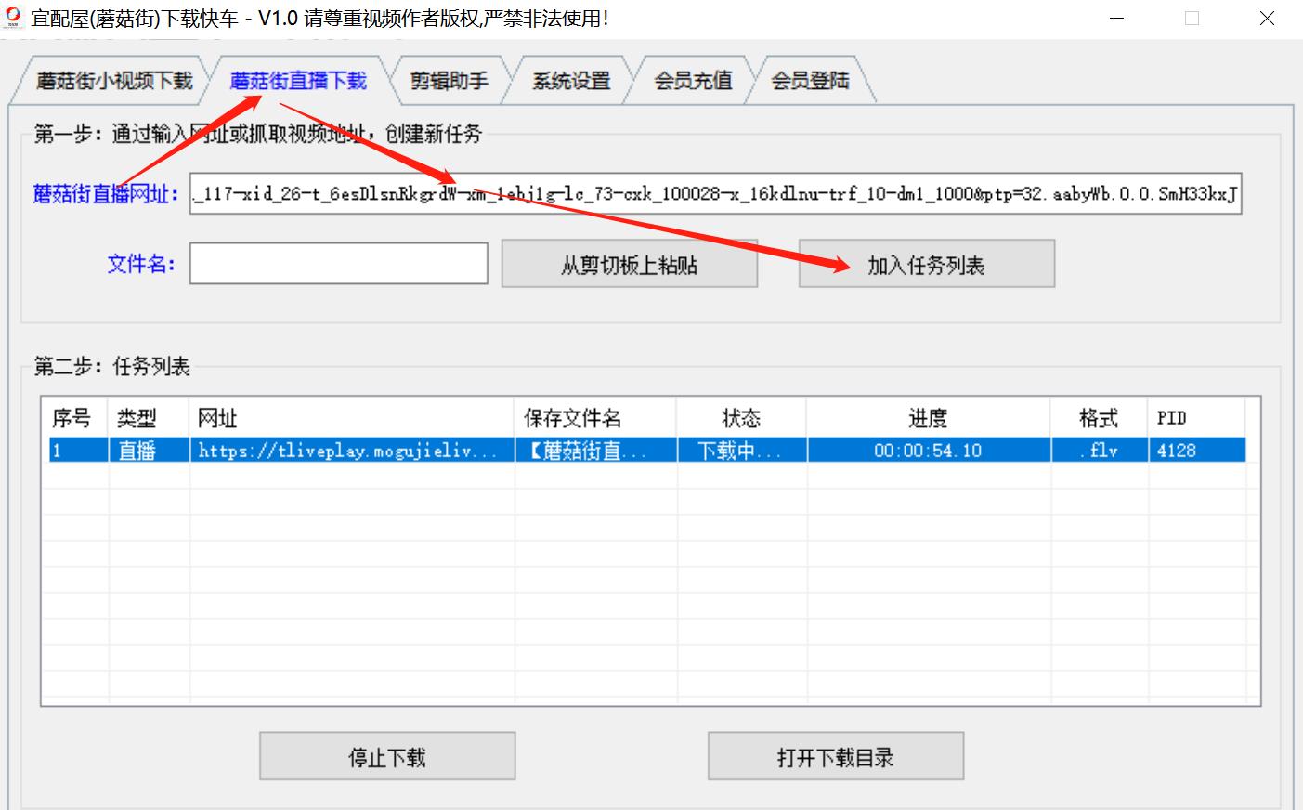Viewport: 1303px width, 810px height.
Task: Click the 下载中... status cell
Action: [x=741, y=451]
